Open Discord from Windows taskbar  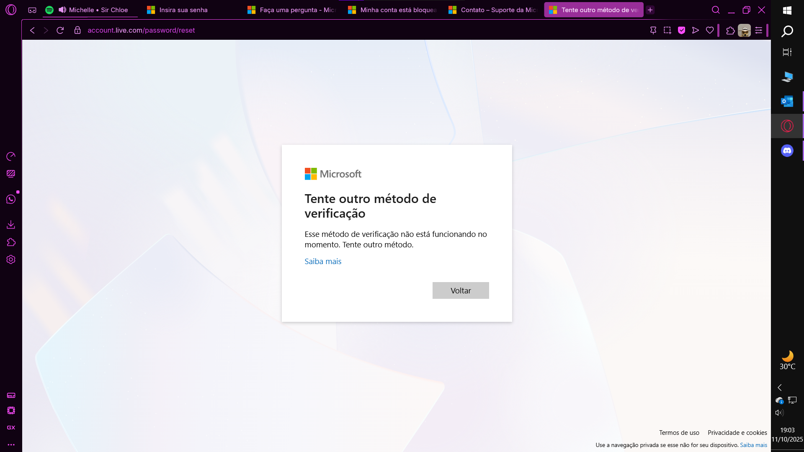pos(787,150)
